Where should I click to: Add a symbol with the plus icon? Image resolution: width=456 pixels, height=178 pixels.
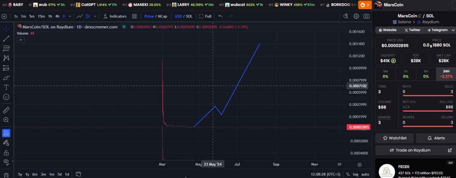(x=4, y=16)
